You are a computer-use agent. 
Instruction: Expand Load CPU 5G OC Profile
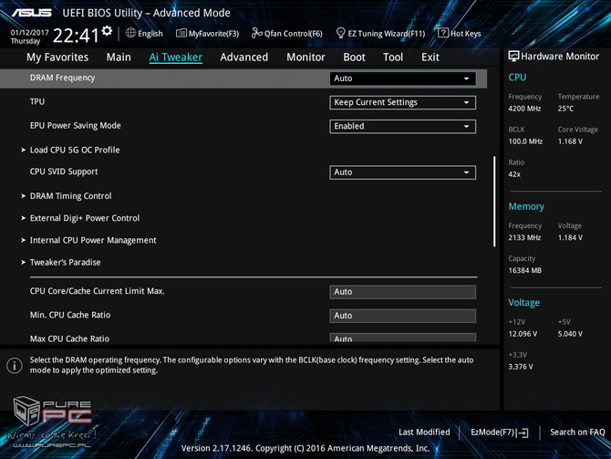(x=75, y=151)
